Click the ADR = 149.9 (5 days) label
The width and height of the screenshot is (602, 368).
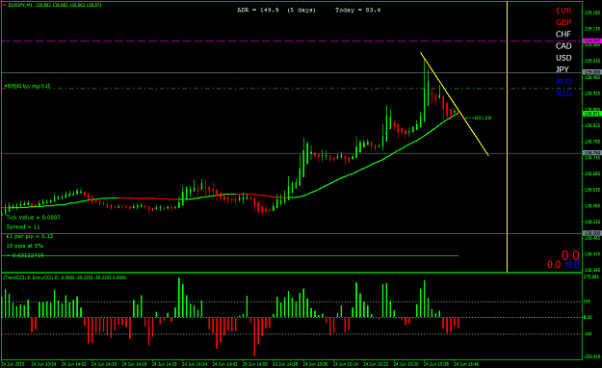point(276,10)
